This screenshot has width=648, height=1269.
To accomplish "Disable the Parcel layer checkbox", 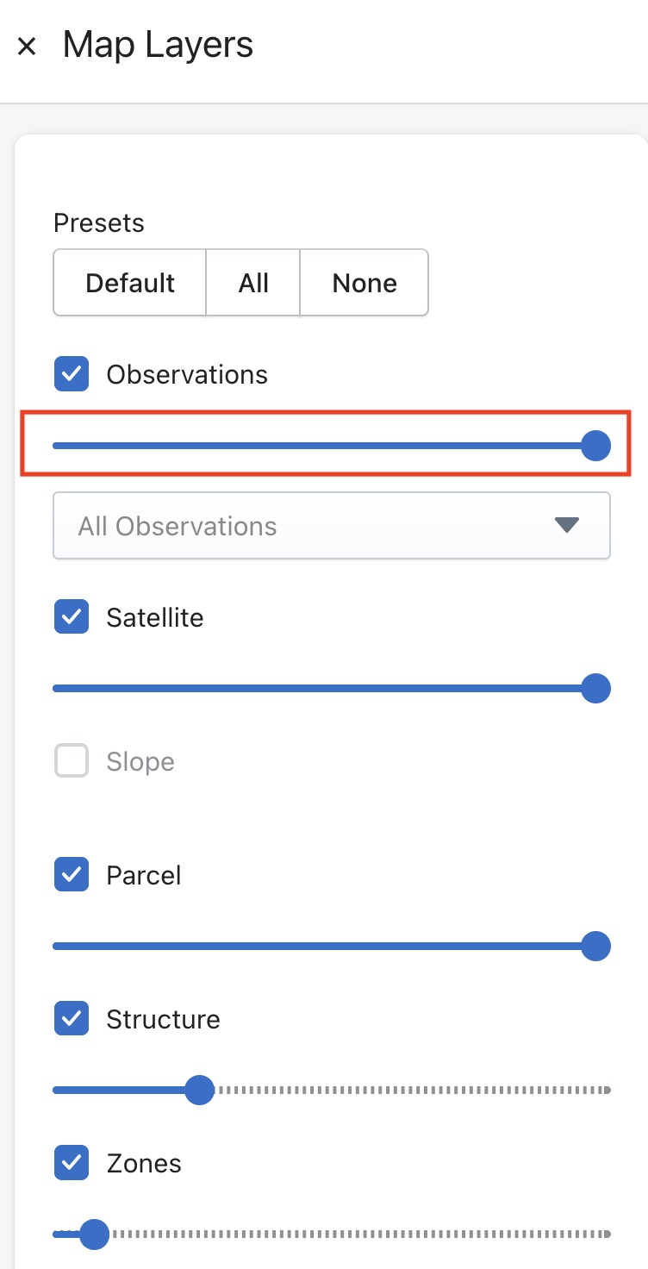I will click(72, 875).
